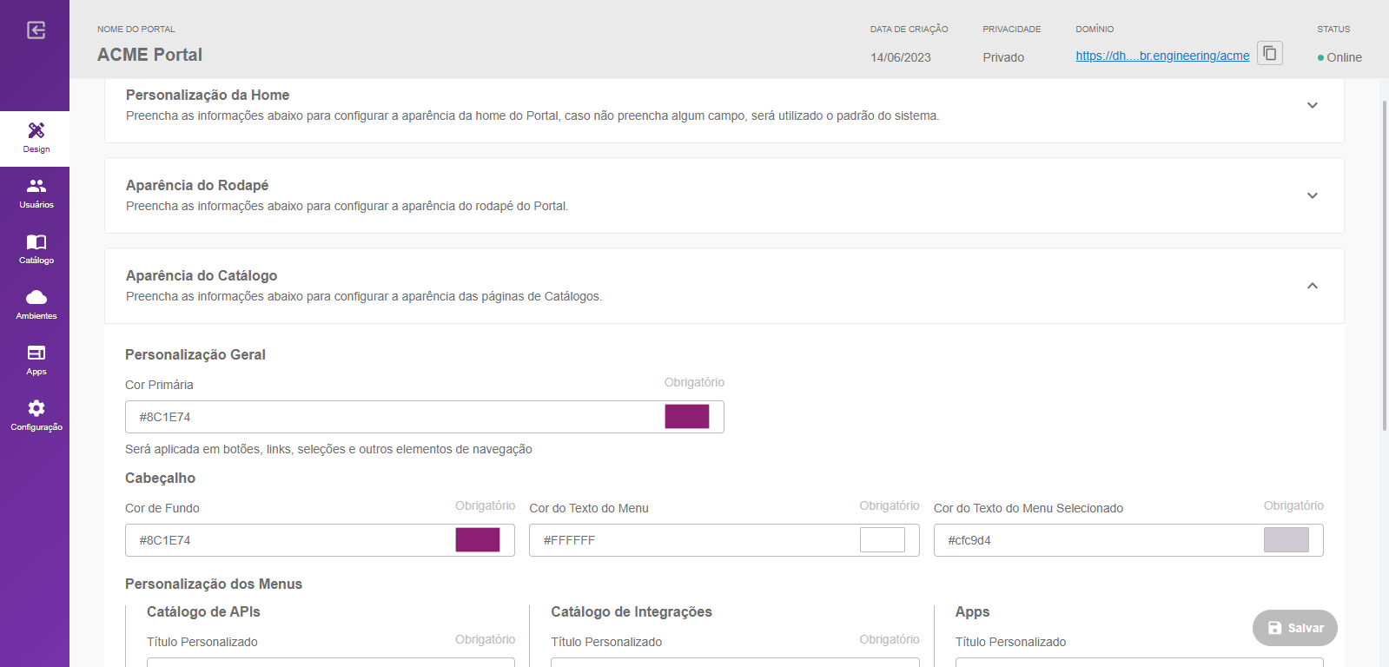Pick the Cor de Fundo swatch
This screenshot has width=1389, height=667.
(477, 540)
